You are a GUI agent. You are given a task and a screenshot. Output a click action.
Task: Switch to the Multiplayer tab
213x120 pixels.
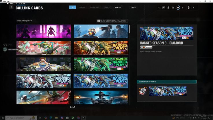[95, 7]
